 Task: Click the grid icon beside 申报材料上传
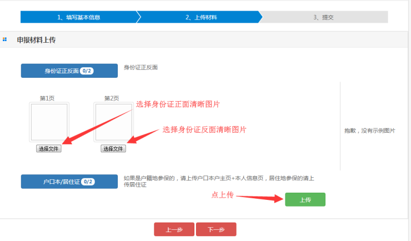click(x=4, y=39)
